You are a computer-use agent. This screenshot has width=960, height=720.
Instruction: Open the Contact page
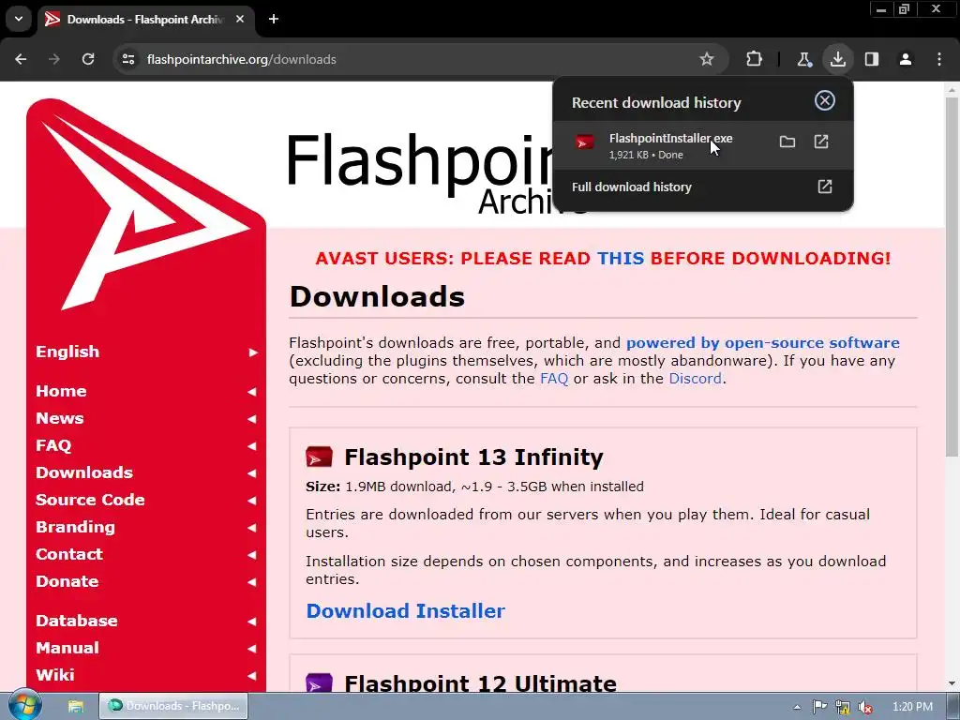tap(69, 554)
